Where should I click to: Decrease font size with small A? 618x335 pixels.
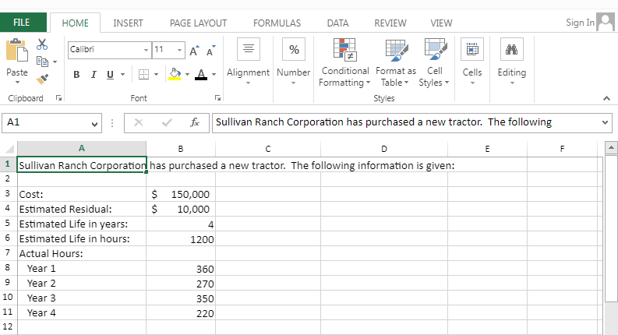click(211, 51)
